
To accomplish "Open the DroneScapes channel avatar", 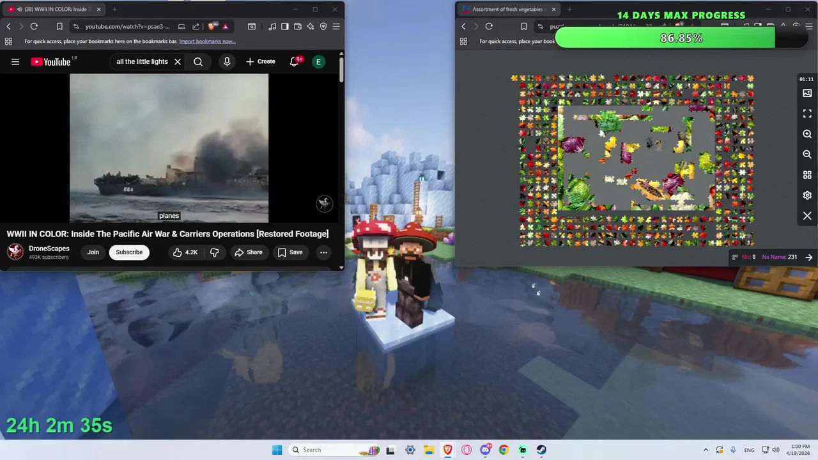I will [15, 252].
